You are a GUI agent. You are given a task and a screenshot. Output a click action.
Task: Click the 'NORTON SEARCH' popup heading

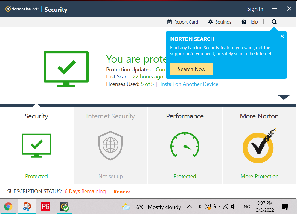click(x=192, y=39)
